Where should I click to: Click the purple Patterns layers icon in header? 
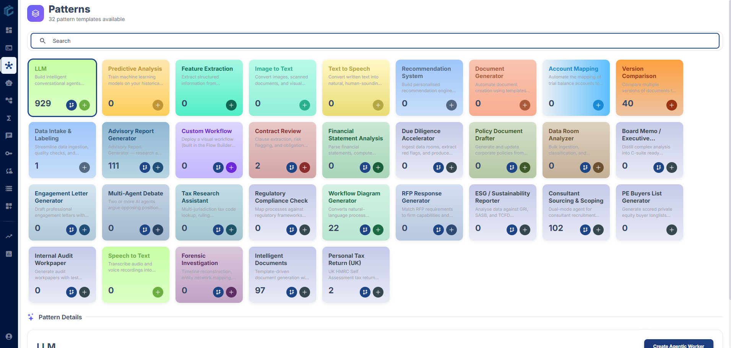(36, 13)
